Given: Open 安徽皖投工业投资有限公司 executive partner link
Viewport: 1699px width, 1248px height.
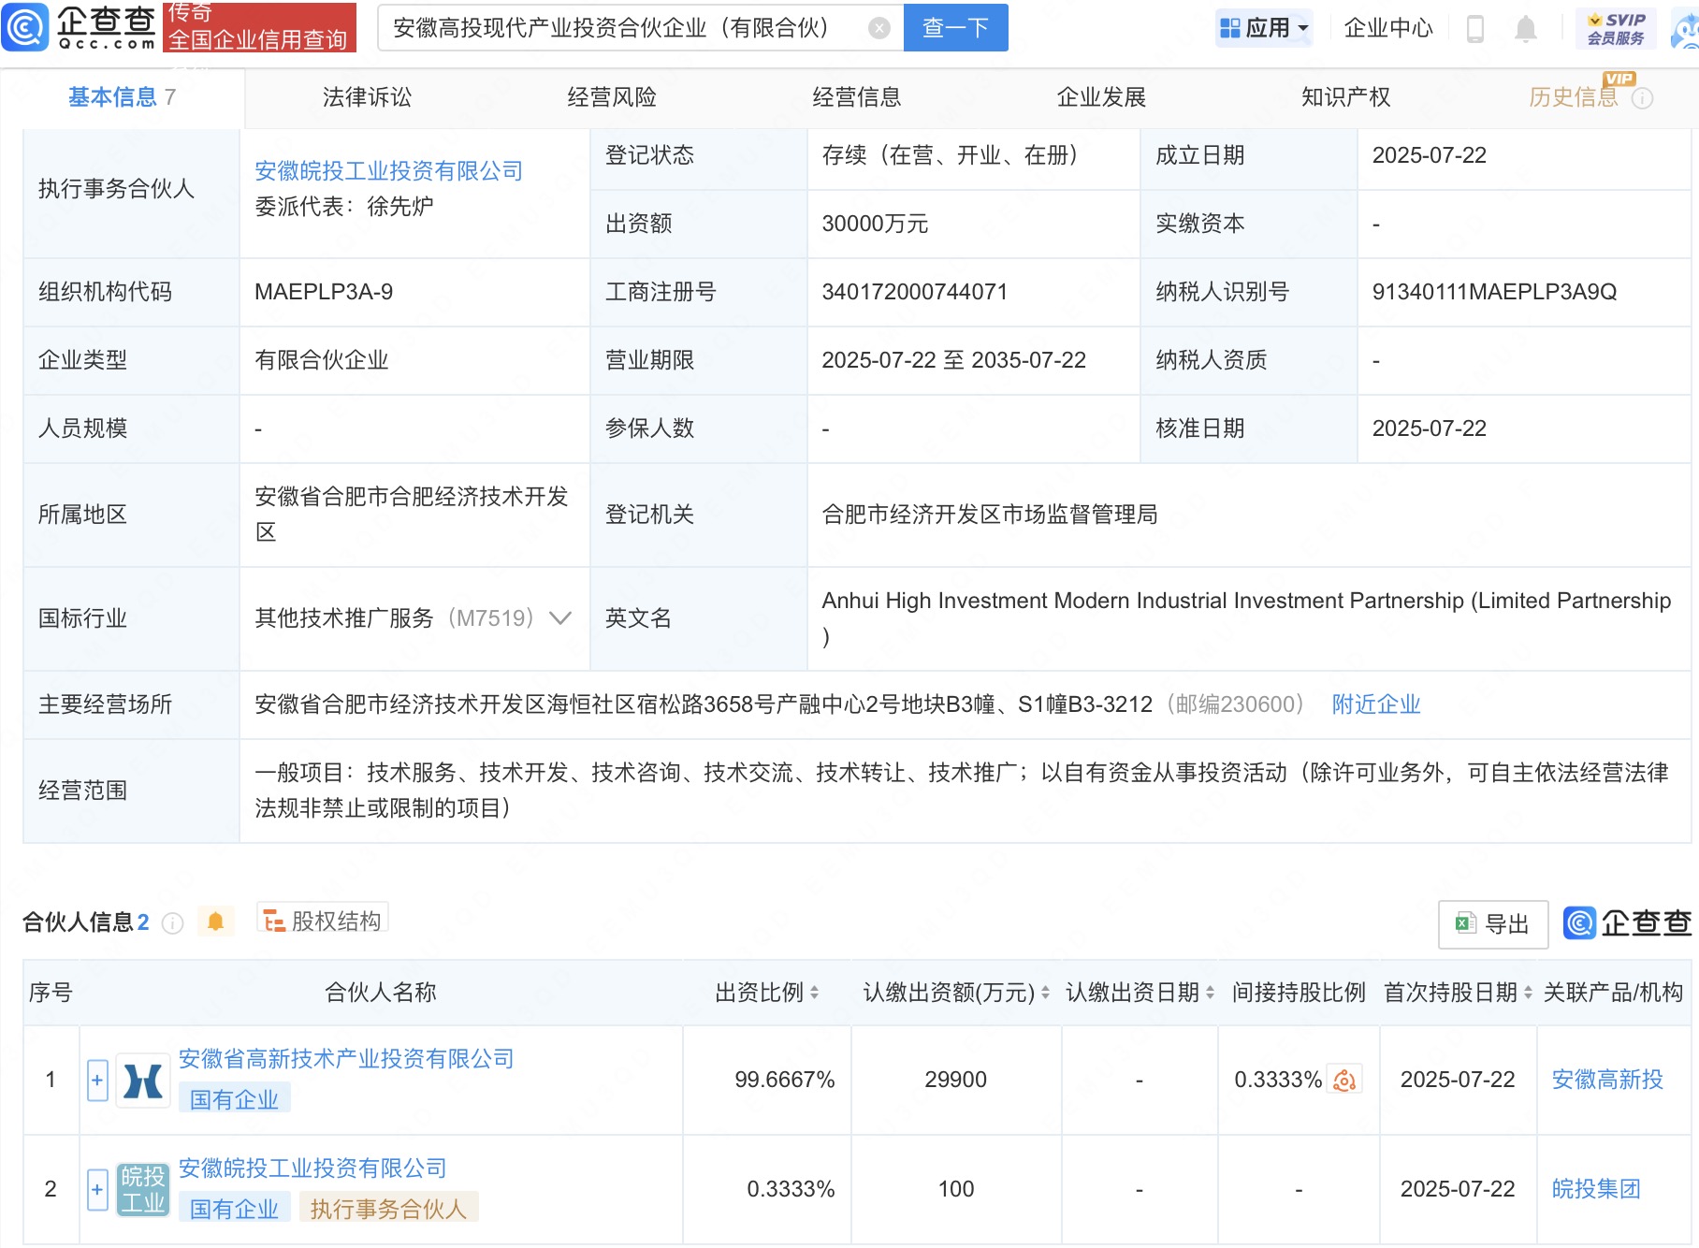Looking at the screenshot, I should pyautogui.click(x=388, y=171).
